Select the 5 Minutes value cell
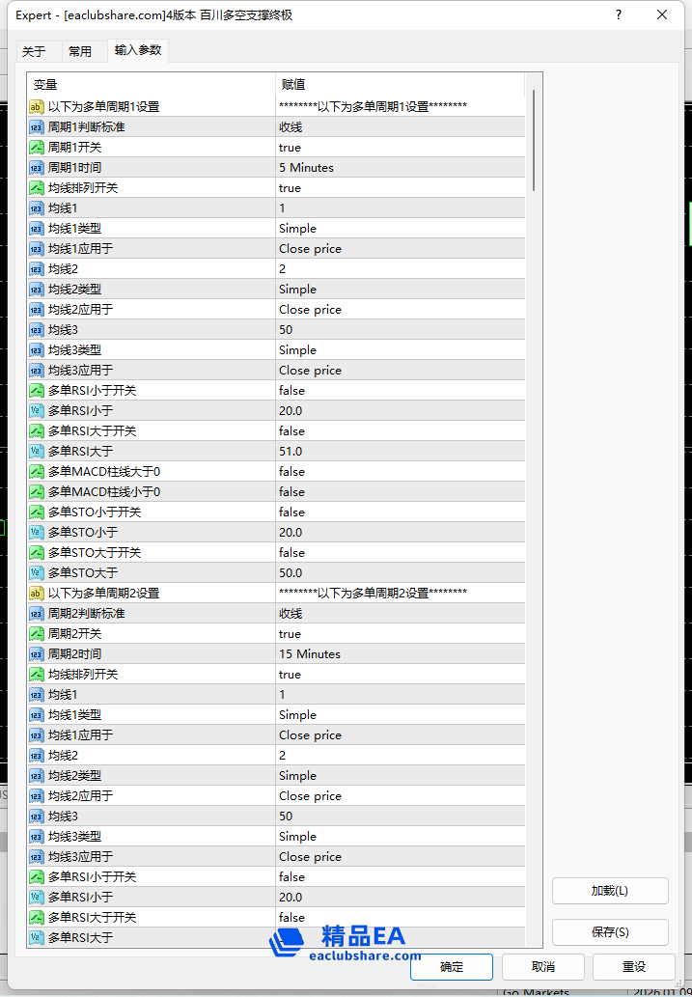 point(401,168)
